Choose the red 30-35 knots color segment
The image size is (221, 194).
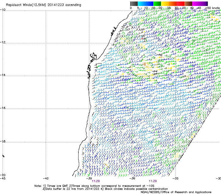click(x=180, y=4)
